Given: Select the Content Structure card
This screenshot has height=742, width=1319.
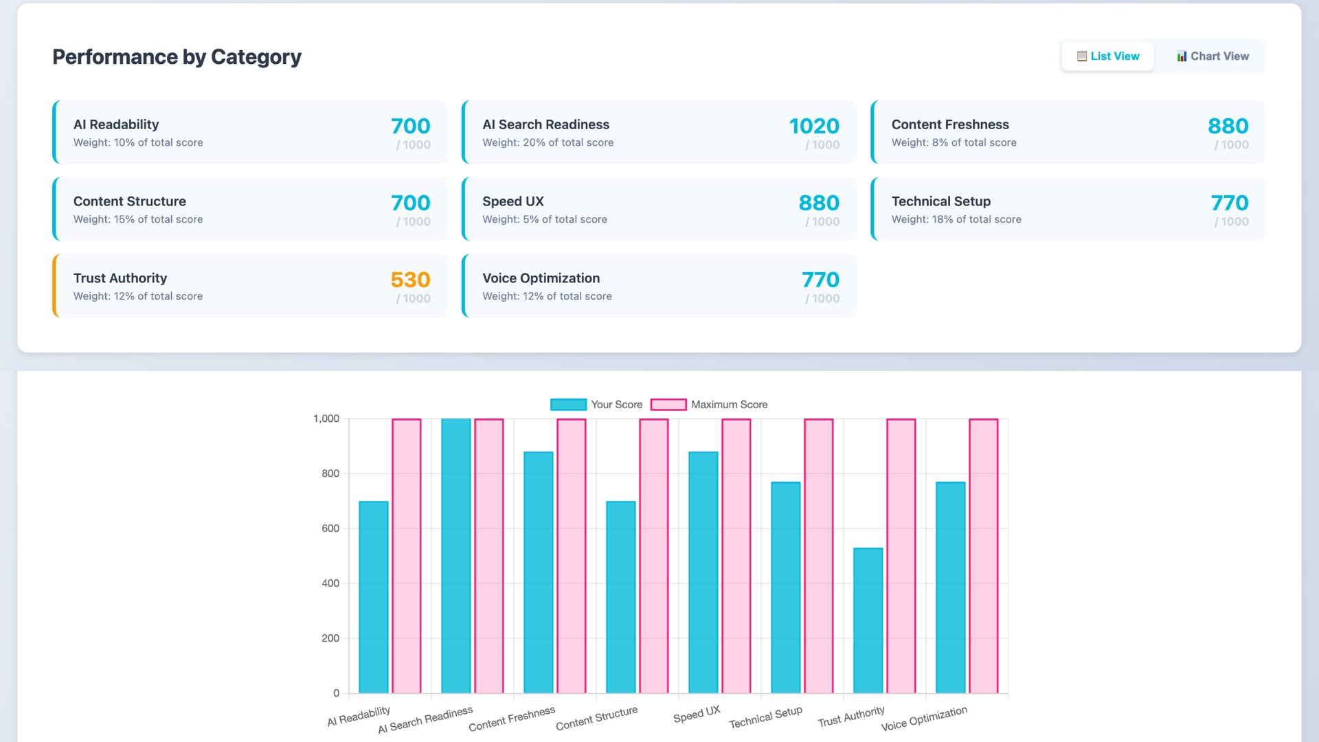Looking at the screenshot, I should pos(250,209).
